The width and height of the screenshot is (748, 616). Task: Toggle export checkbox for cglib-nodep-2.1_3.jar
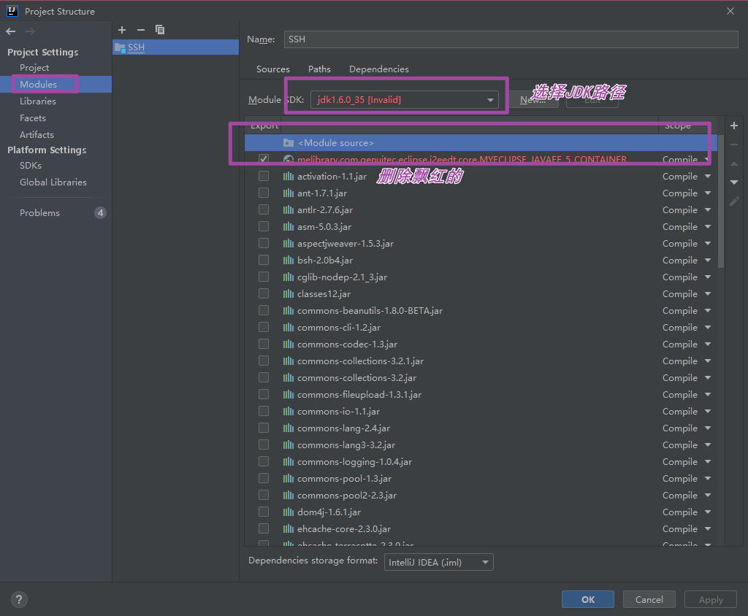tap(263, 277)
